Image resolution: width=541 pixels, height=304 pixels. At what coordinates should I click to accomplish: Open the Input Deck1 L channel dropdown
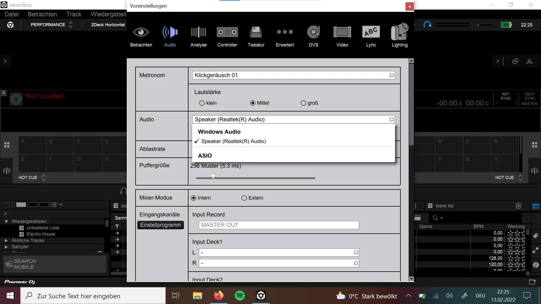click(279, 252)
